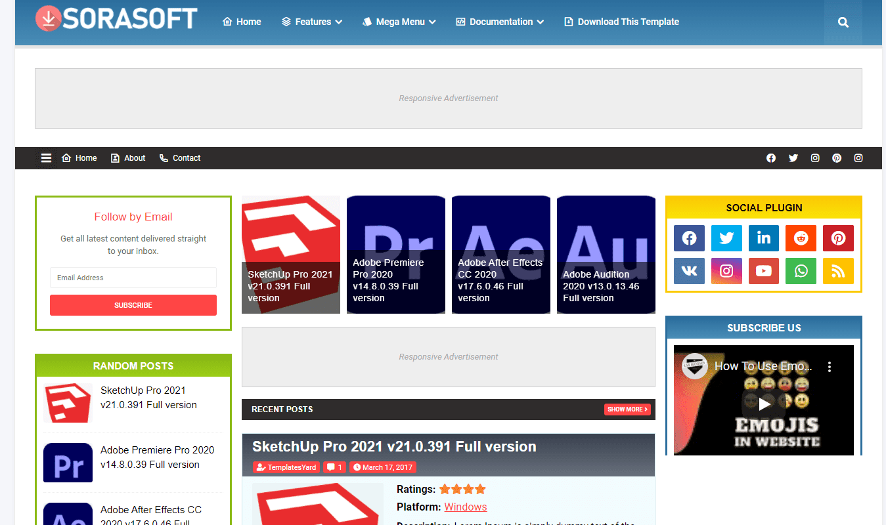Open 'Adobe After Effects CC' Random Posts link
The image size is (886, 525).
(x=151, y=516)
